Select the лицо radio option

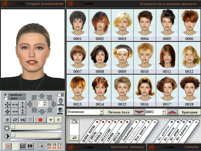coord(6,98)
